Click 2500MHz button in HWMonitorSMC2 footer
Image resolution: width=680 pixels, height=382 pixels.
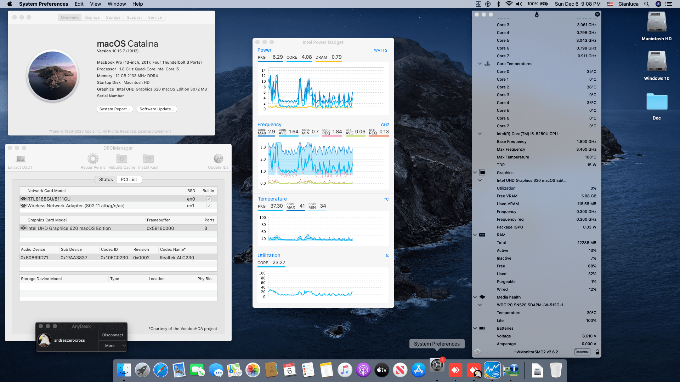click(582, 352)
